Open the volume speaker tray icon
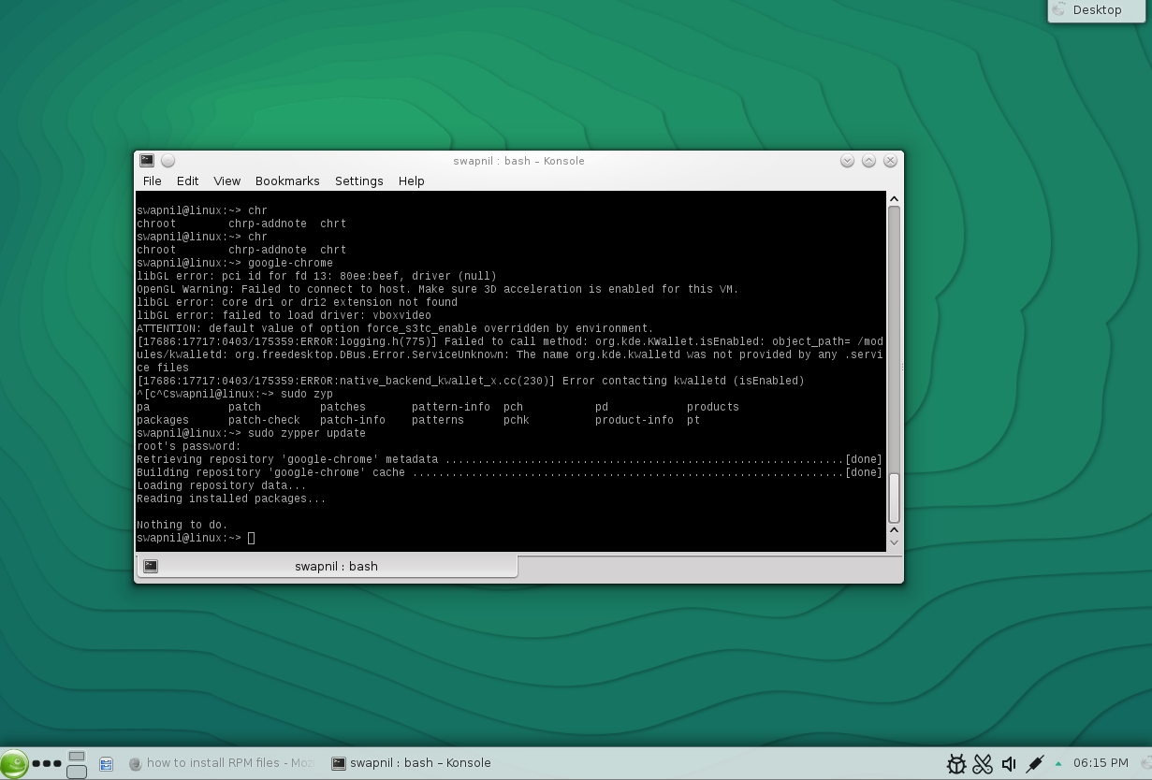Image resolution: width=1152 pixels, height=780 pixels. point(1009,764)
